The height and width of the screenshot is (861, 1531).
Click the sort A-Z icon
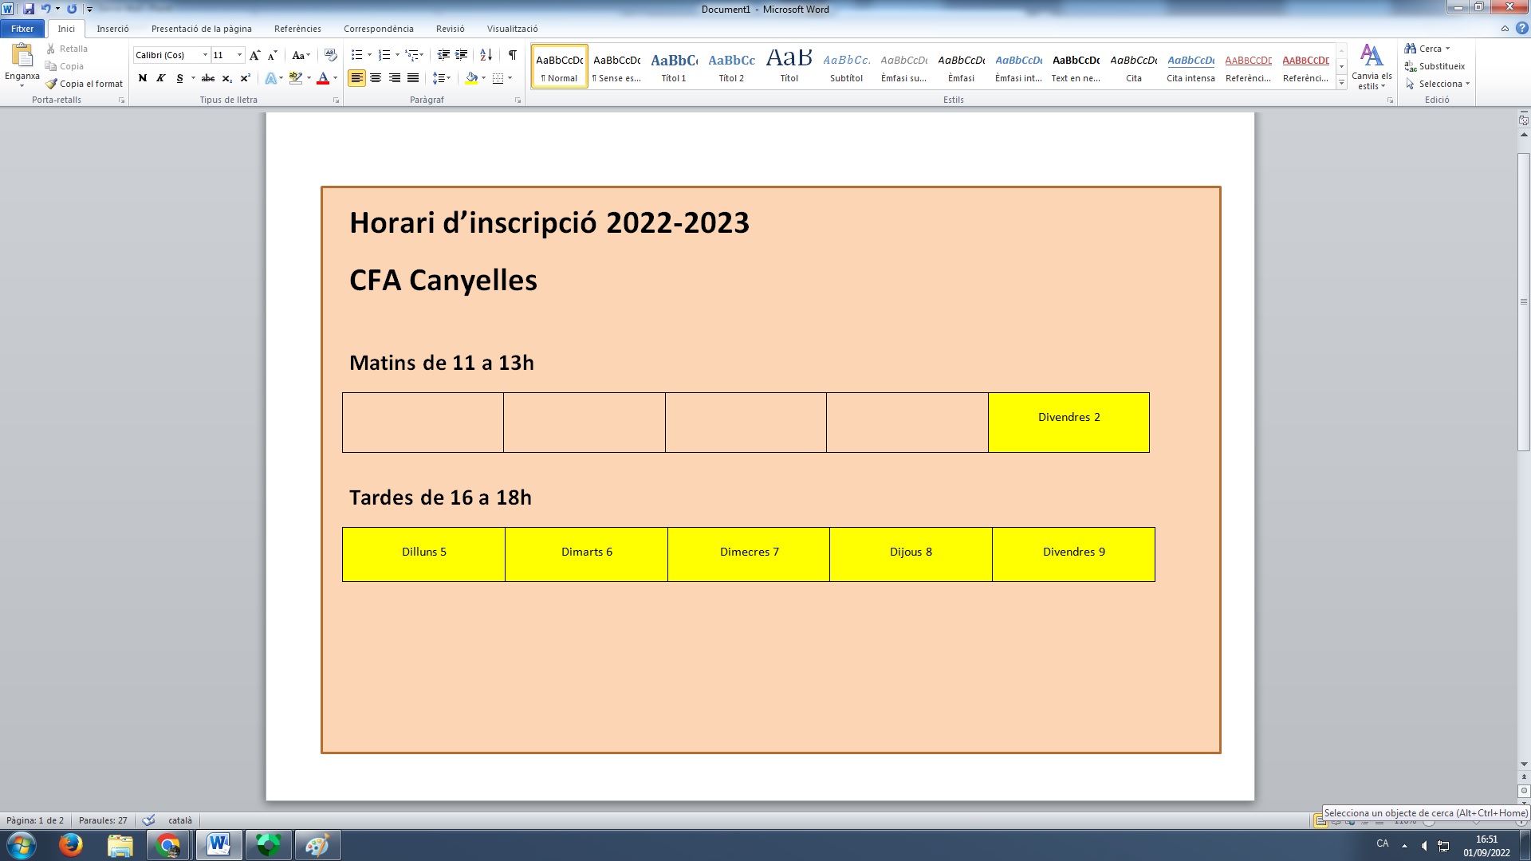[486, 55]
